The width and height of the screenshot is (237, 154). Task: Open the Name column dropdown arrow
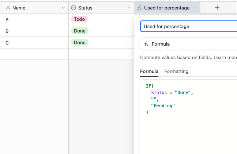[63, 8]
